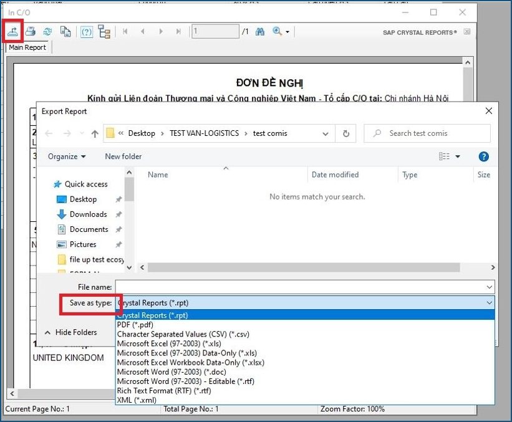This screenshot has height=422, width=512.
Task: Click the Search test comis field
Action: click(427, 133)
